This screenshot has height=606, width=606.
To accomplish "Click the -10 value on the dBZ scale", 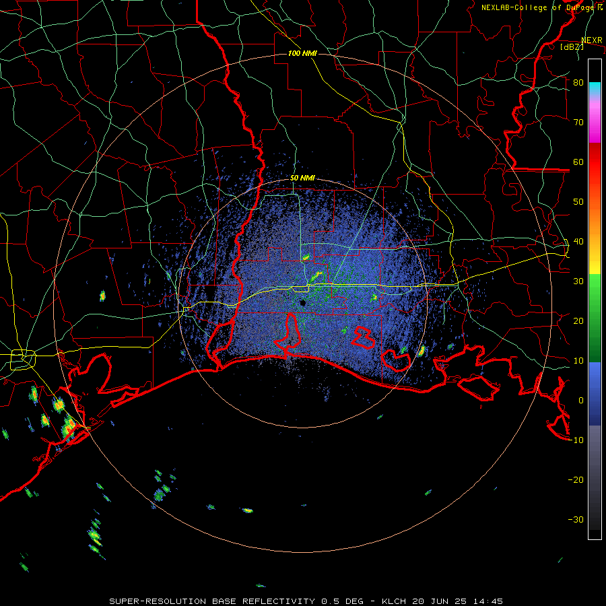I will 576,440.
